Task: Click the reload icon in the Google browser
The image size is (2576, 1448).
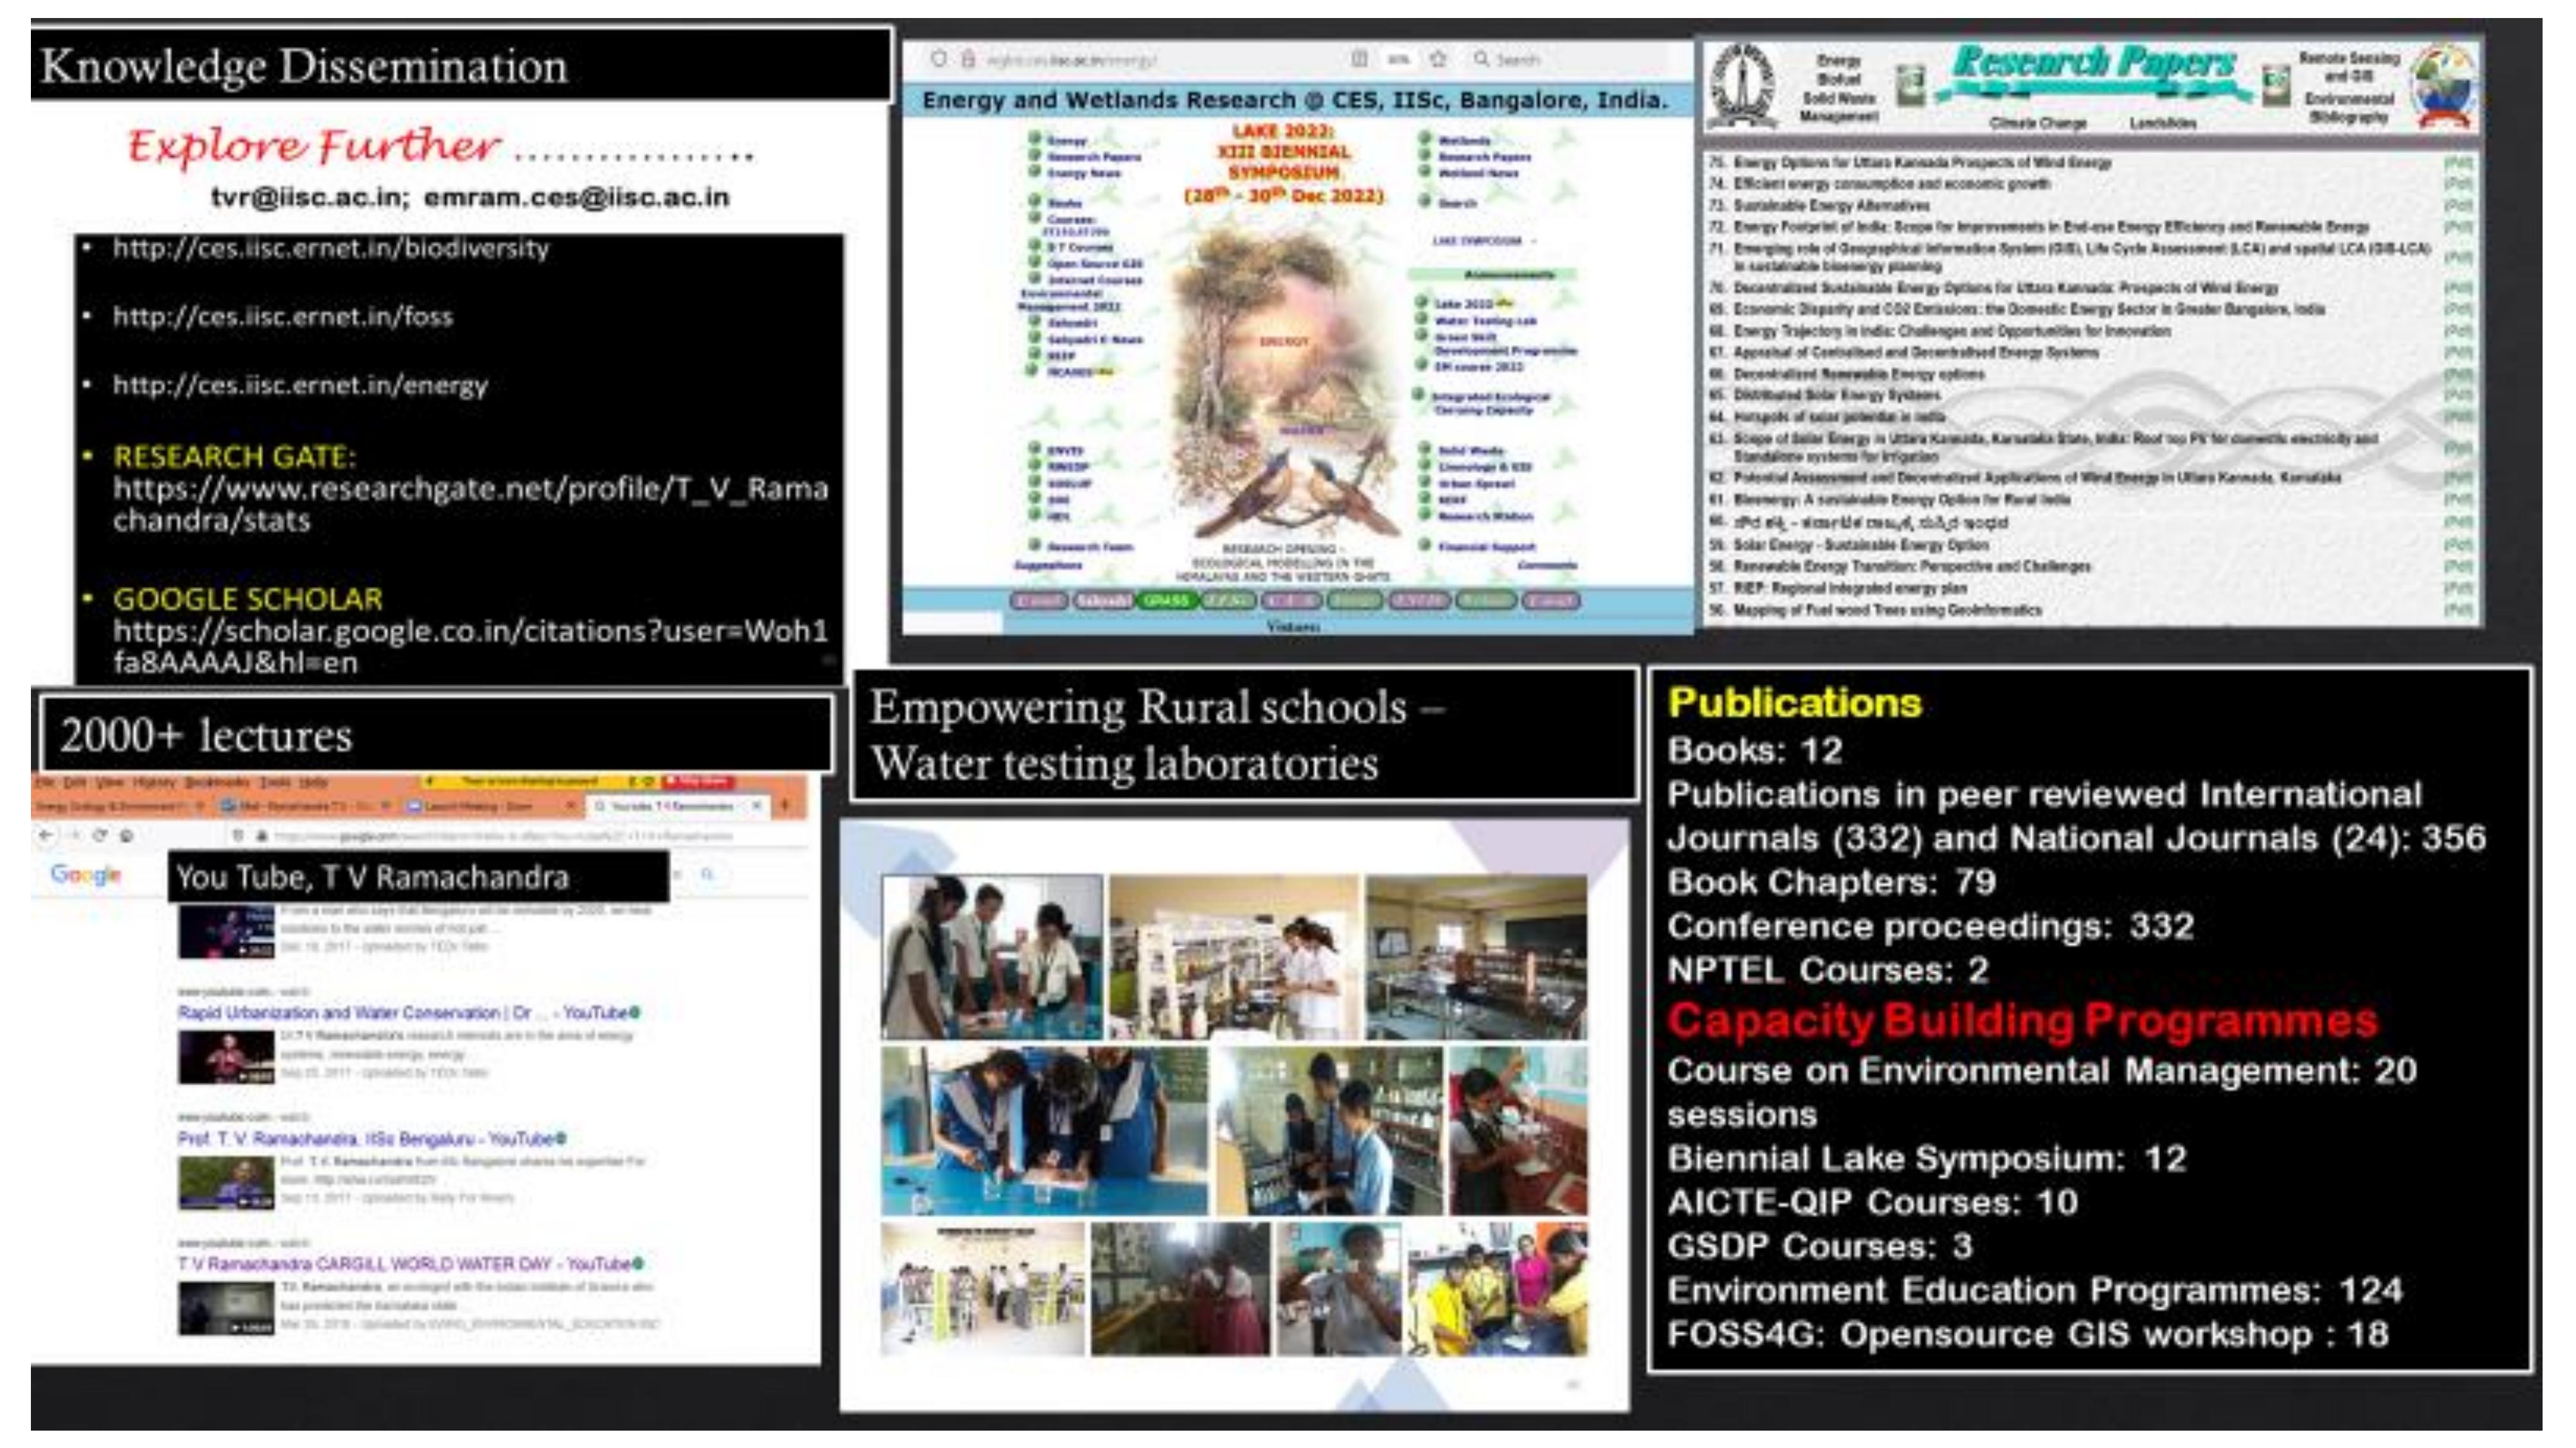Action: pos(100,835)
